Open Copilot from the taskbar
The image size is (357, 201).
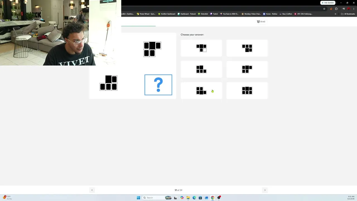coord(182,198)
